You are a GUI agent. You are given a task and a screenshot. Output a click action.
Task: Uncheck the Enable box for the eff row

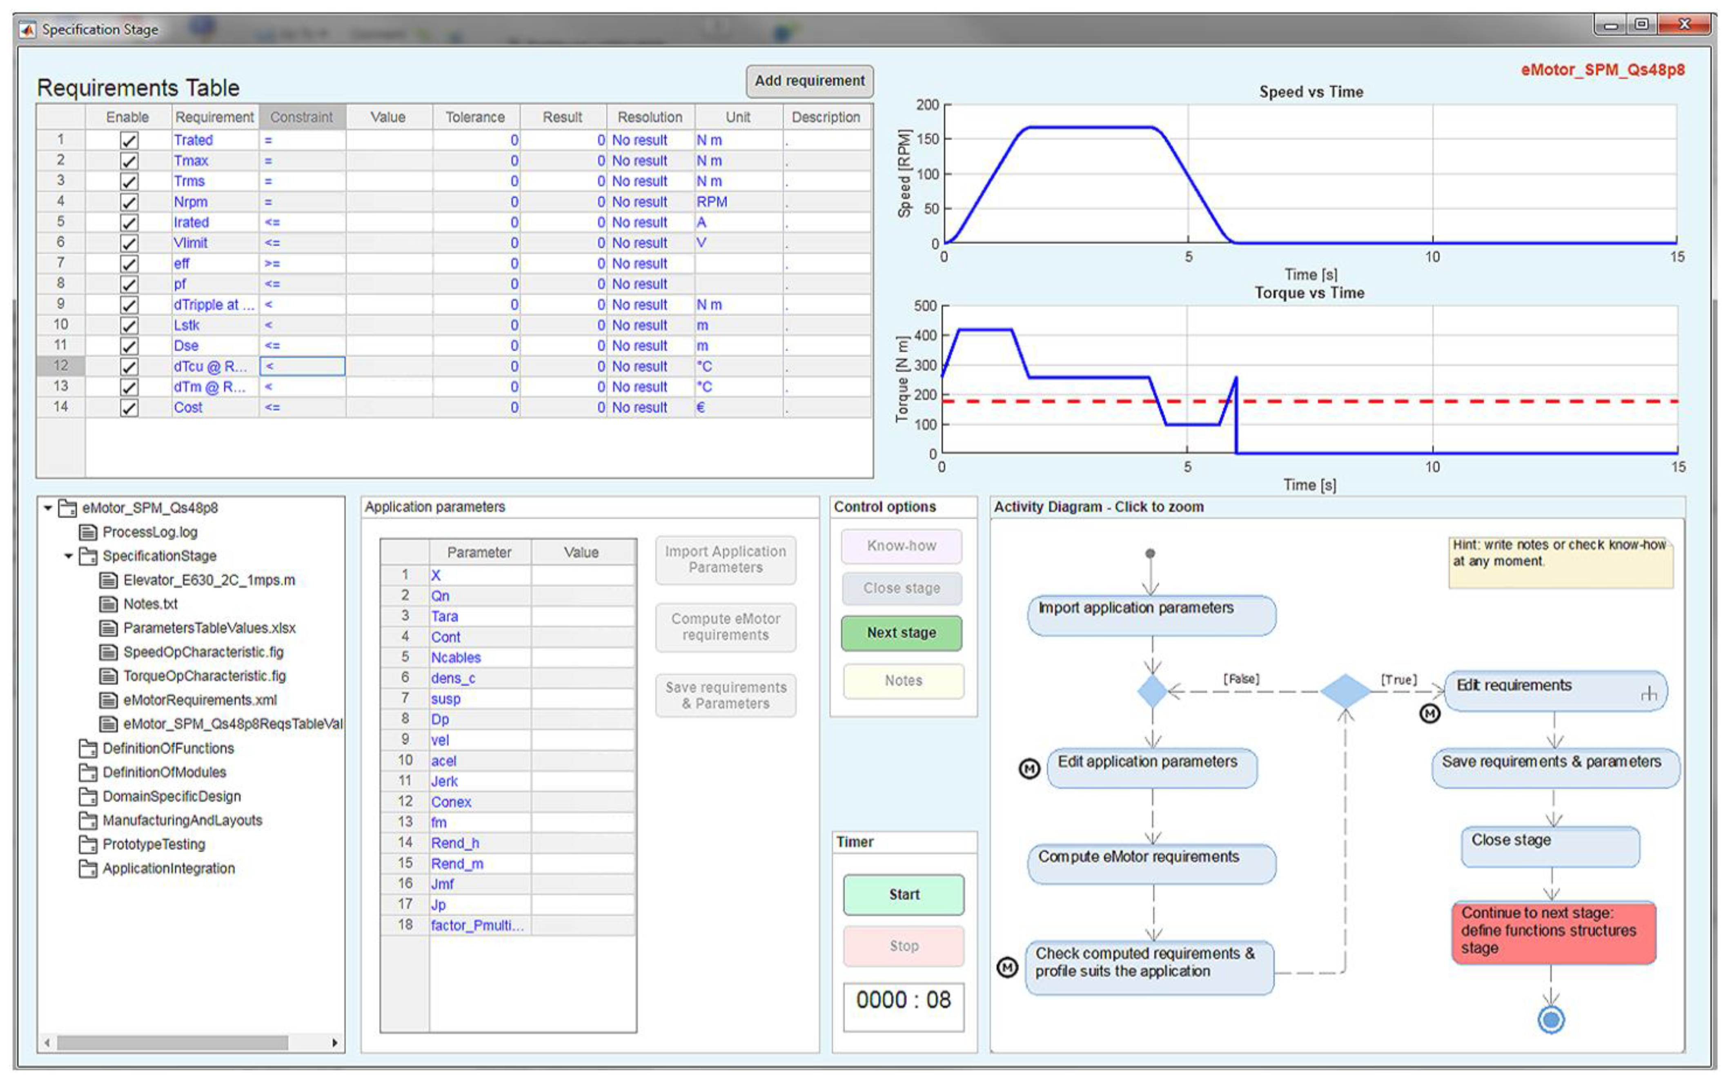click(x=129, y=264)
